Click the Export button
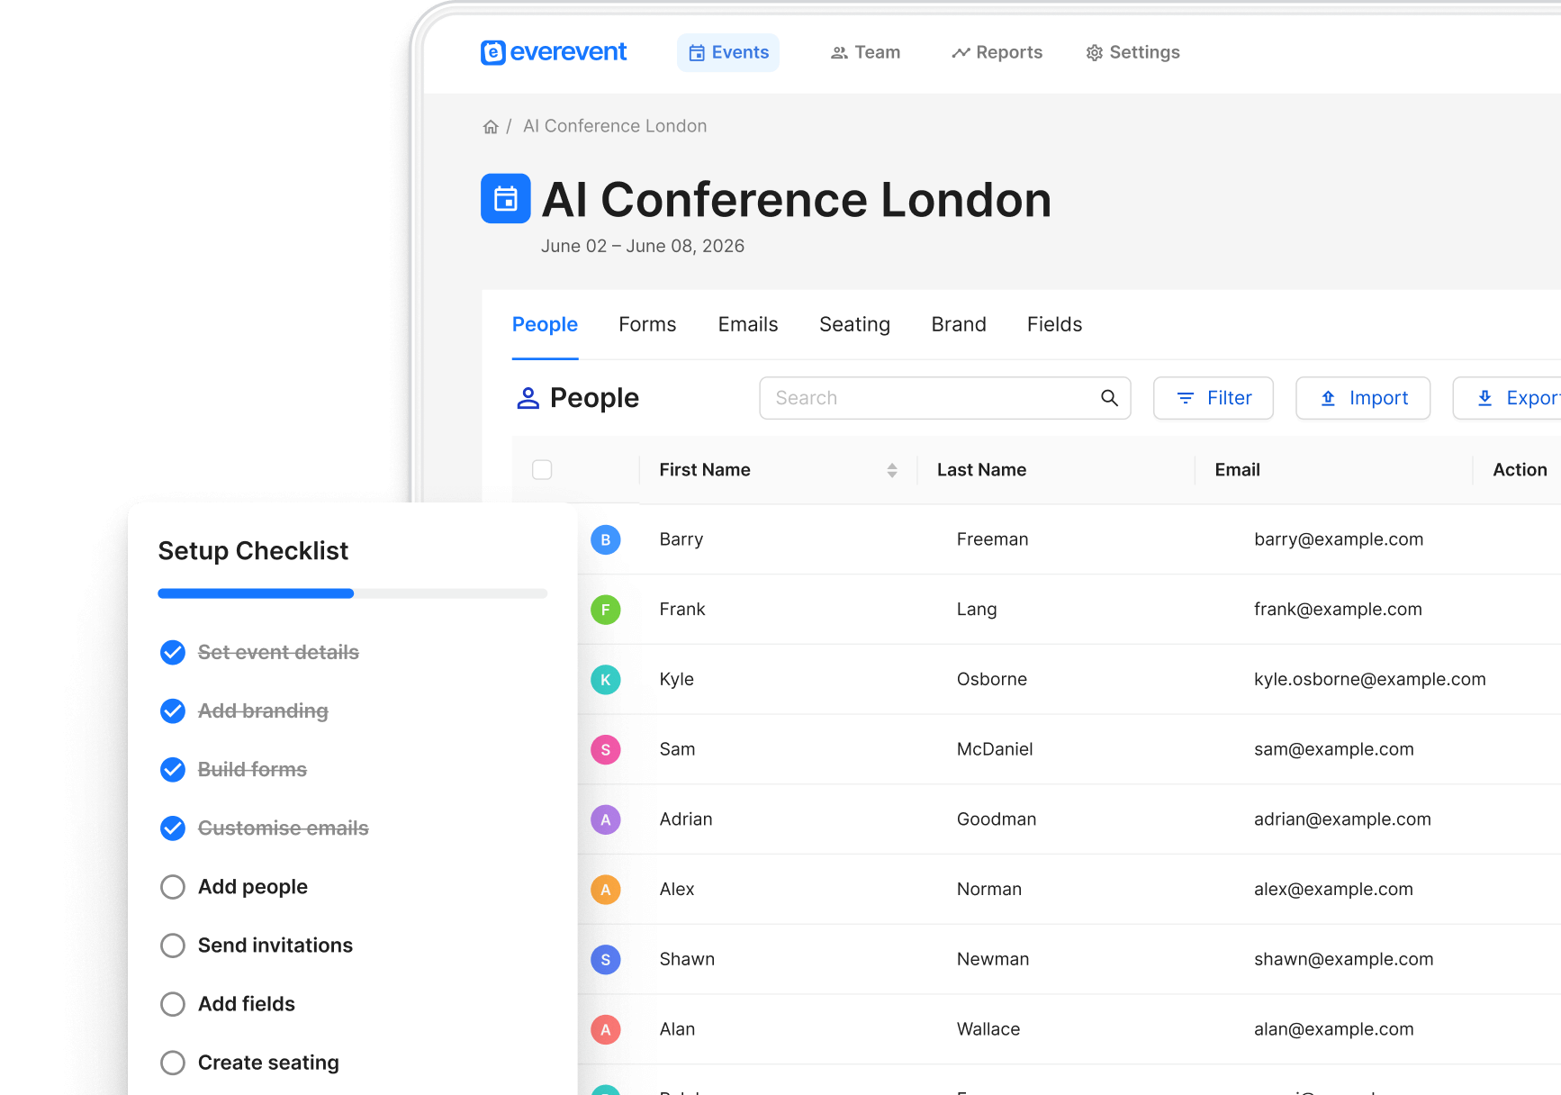This screenshot has width=1561, height=1095. tap(1521, 397)
